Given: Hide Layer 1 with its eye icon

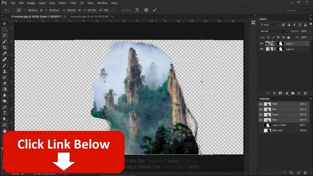Looking at the screenshot, I should (262, 44).
